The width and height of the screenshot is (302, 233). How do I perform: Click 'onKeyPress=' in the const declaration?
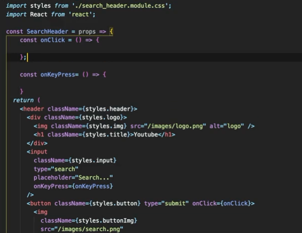(59, 74)
